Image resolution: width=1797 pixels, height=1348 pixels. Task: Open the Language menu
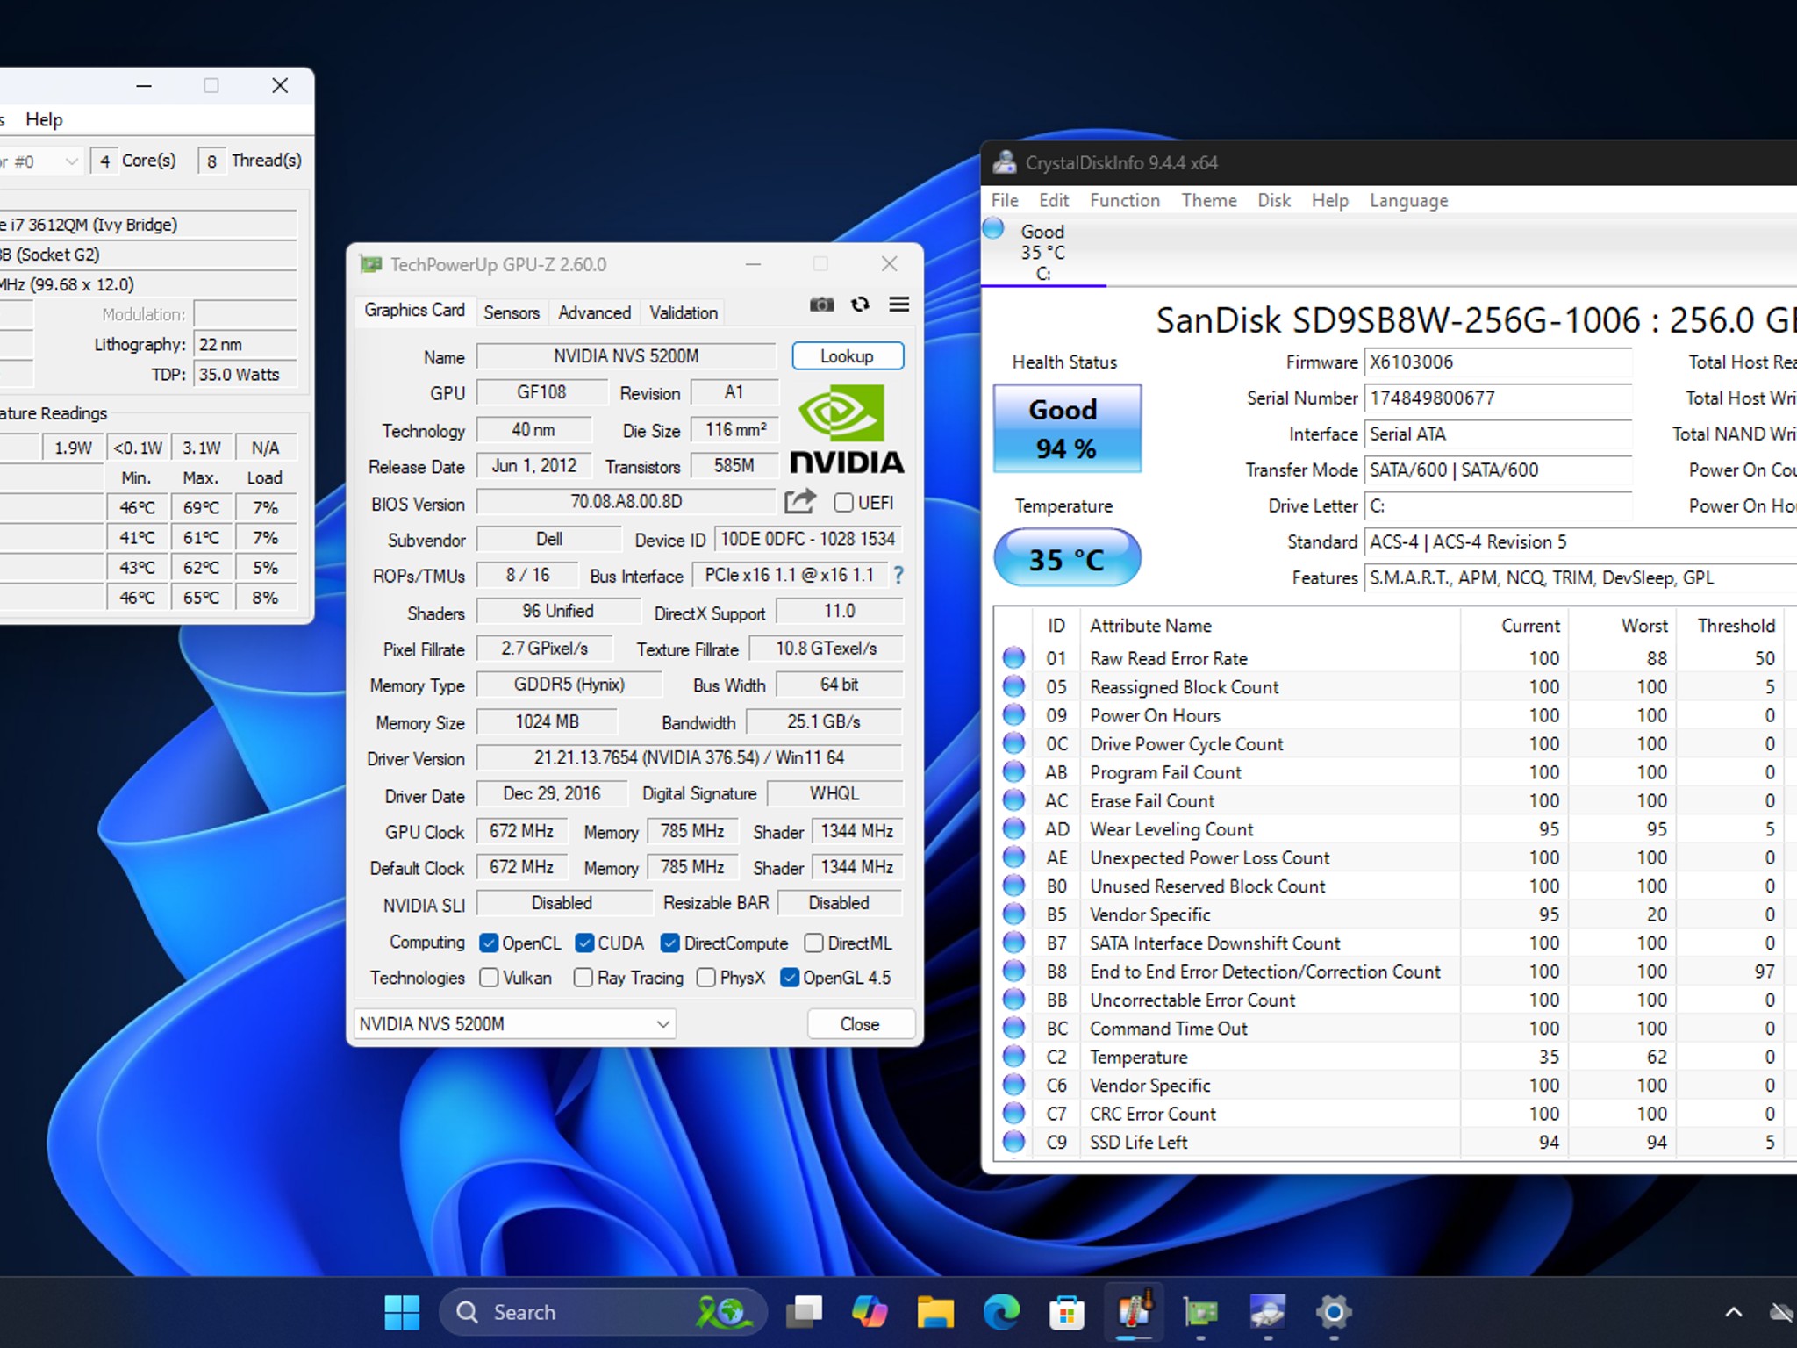click(x=1408, y=200)
